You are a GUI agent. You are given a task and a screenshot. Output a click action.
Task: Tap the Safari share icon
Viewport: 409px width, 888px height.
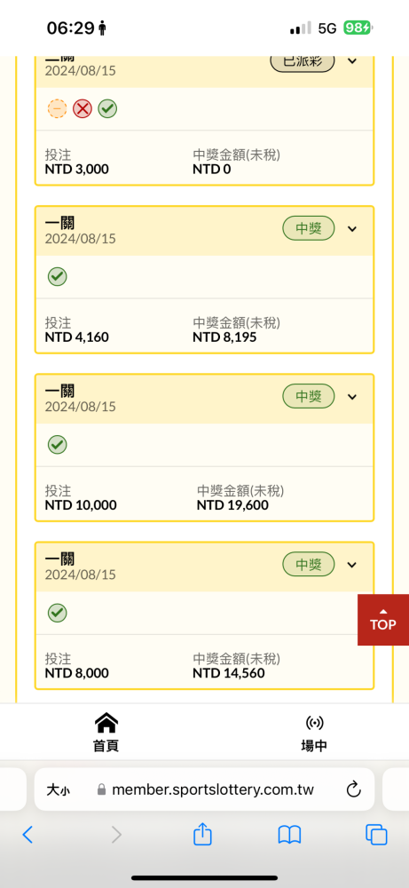pyautogui.click(x=202, y=834)
